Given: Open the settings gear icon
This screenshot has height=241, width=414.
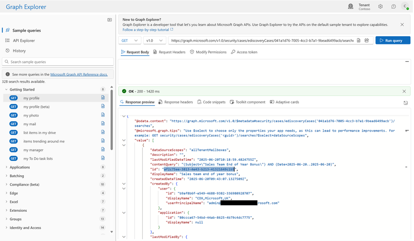Looking at the screenshot, I should click(x=380, y=6).
